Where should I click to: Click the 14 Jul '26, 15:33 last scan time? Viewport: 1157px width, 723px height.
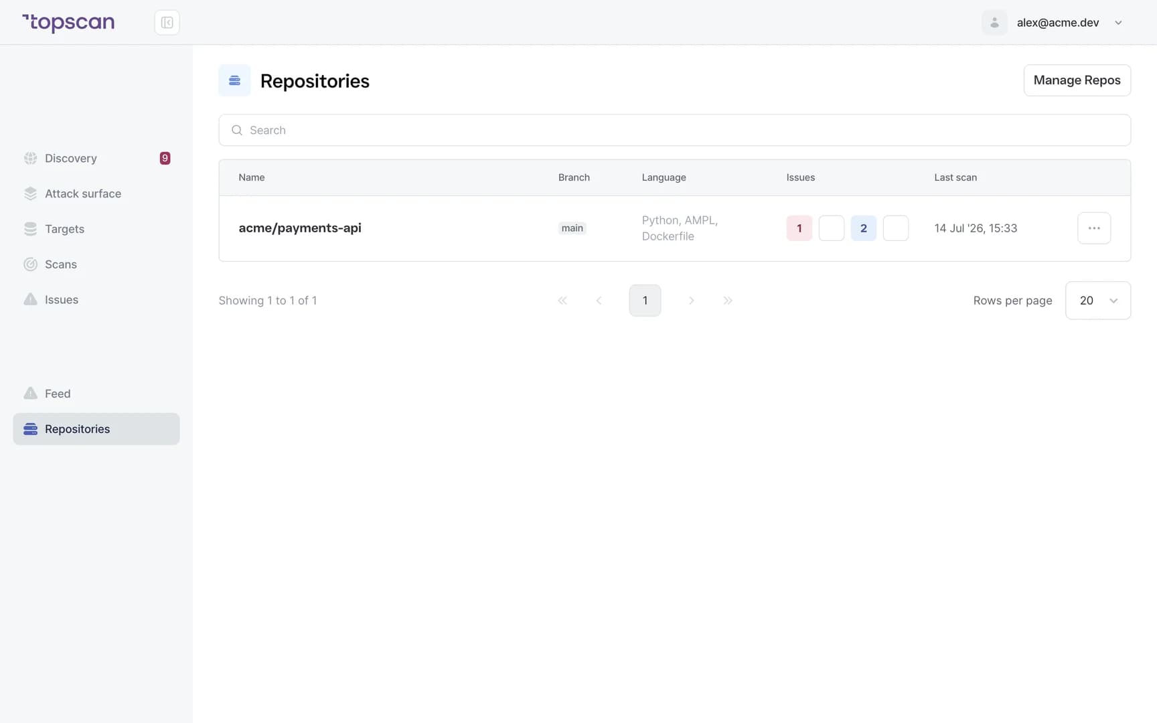(x=976, y=228)
